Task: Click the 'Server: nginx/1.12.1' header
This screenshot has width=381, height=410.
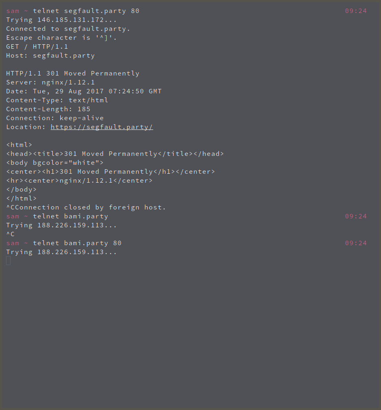Action: (x=50, y=82)
